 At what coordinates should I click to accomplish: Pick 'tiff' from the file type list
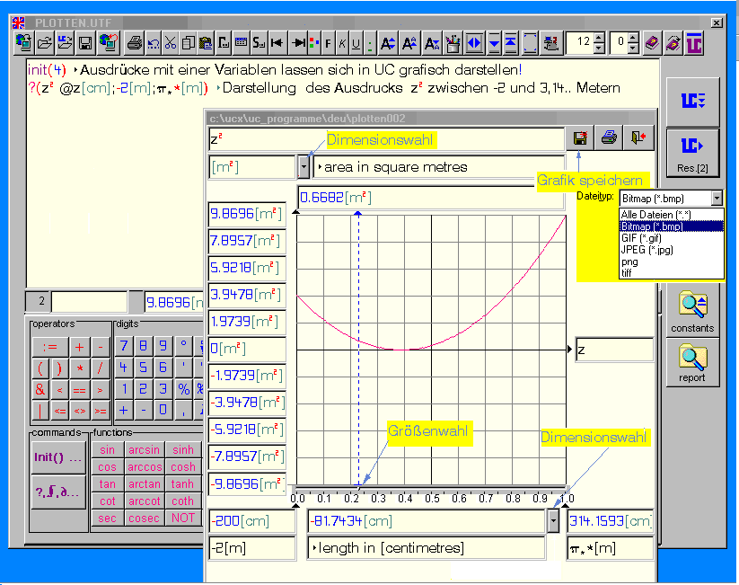[x=671, y=272]
